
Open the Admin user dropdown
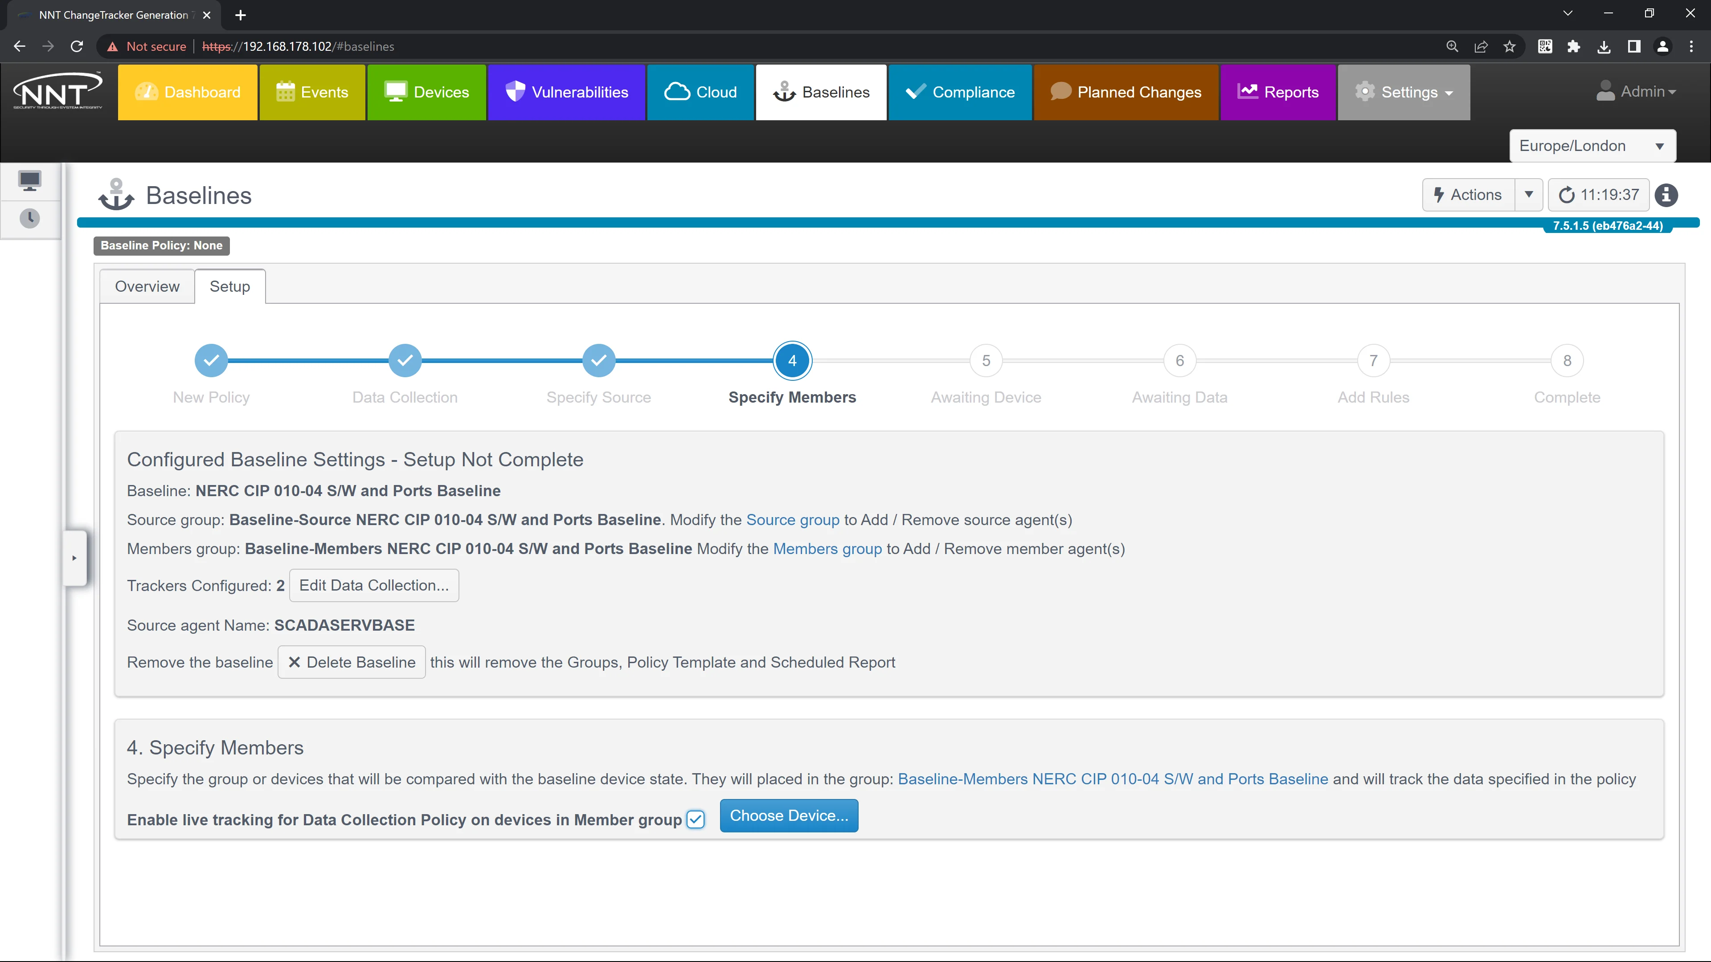[1636, 92]
